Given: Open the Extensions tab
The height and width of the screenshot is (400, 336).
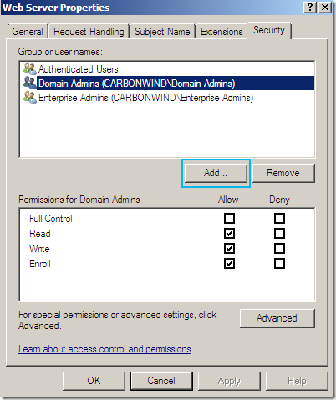Looking at the screenshot, I should [x=221, y=32].
